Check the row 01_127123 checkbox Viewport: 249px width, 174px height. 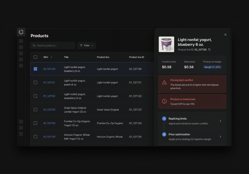pyautogui.click(x=35, y=110)
